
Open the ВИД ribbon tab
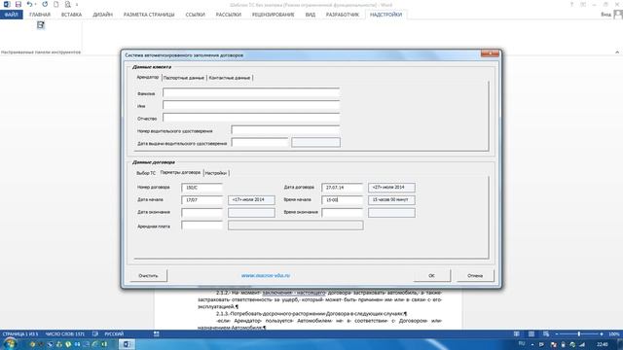(x=311, y=15)
